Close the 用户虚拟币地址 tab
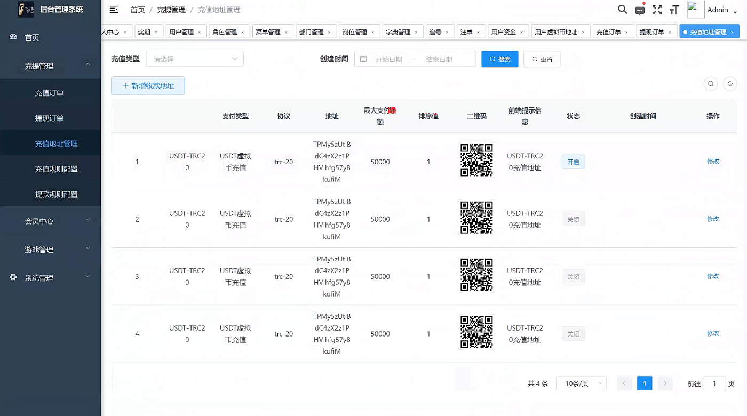 click(583, 33)
